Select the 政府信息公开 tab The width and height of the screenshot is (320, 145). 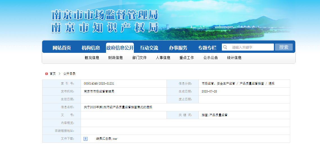click(x=120, y=48)
